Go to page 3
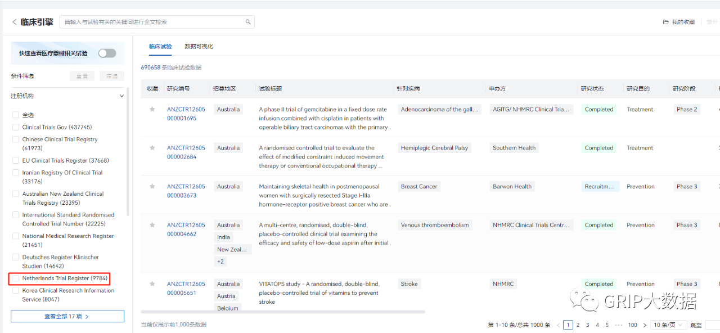Screen dimensions: 720x333 [588, 325]
